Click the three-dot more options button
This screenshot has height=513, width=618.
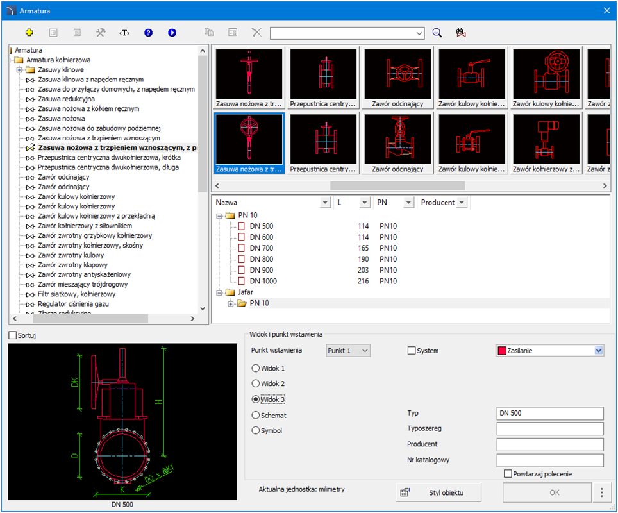[602, 492]
